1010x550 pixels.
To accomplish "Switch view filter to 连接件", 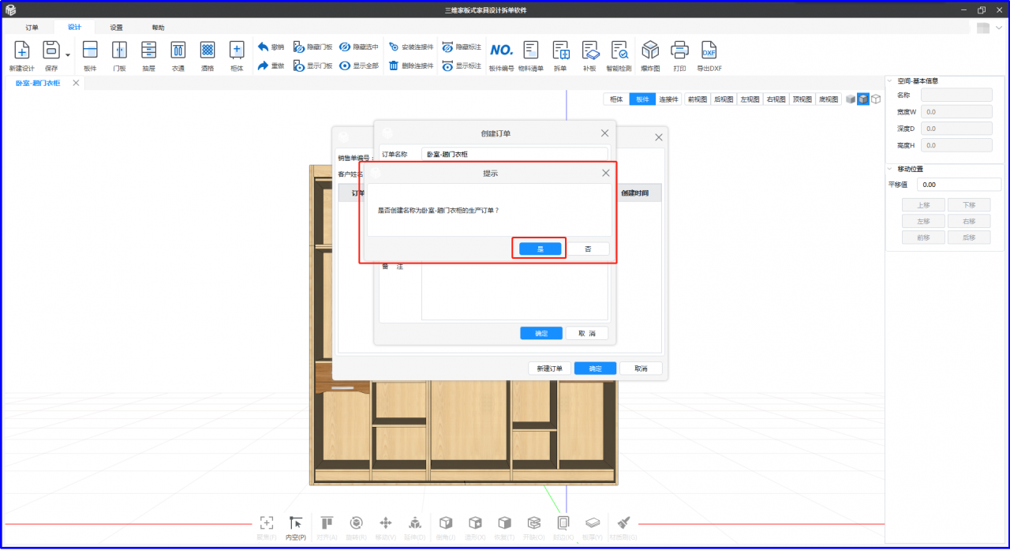I will (x=669, y=99).
